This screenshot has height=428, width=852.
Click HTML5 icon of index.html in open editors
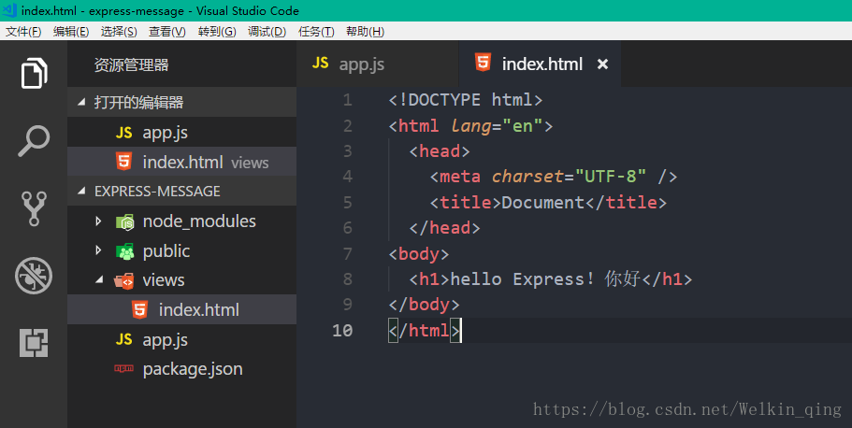click(123, 162)
